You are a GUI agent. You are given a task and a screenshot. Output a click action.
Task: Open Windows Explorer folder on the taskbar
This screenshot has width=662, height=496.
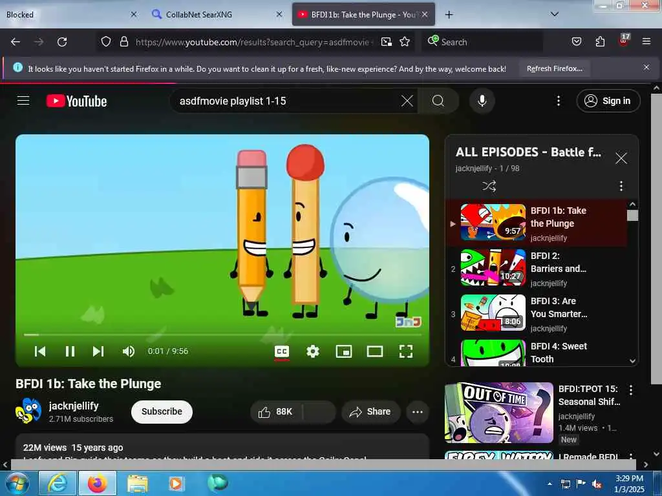[x=138, y=483]
